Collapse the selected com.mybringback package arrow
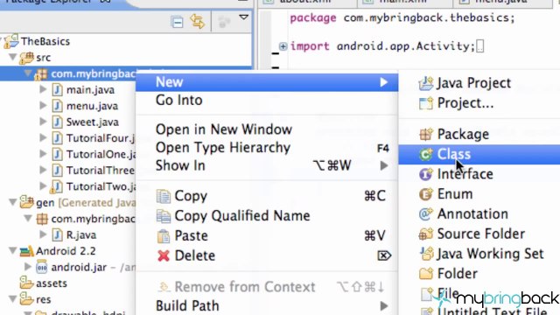560x315 pixels. click(28, 73)
